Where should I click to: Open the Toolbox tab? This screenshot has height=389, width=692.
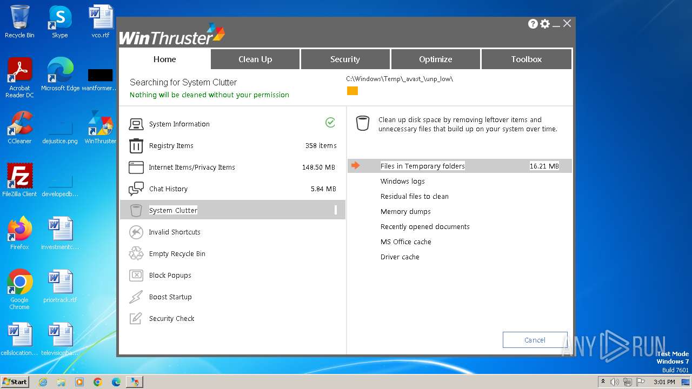point(526,59)
